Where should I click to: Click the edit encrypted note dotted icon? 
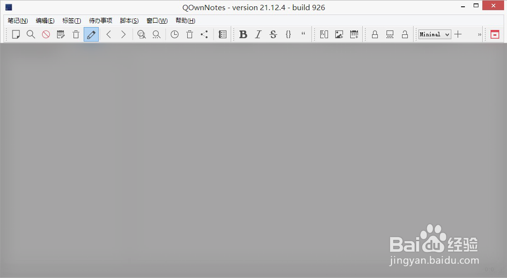[390, 34]
